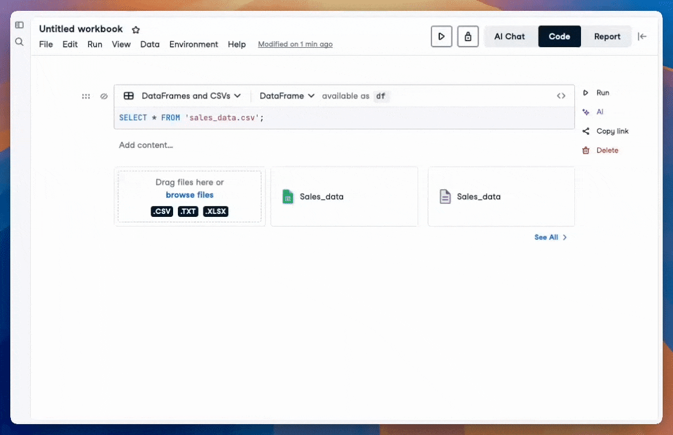Open the Data menu

pyautogui.click(x=150, y=44)
